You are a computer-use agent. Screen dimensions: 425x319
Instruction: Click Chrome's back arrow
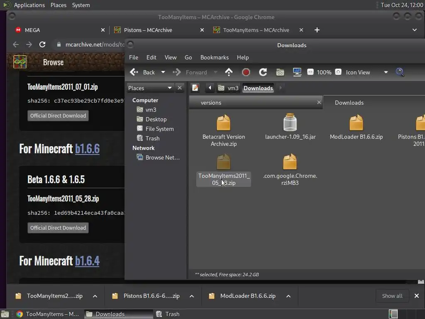click(16, 44)
